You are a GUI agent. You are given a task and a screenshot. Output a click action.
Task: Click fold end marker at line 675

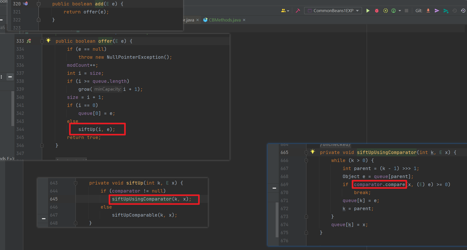click(x=306, y=232)
